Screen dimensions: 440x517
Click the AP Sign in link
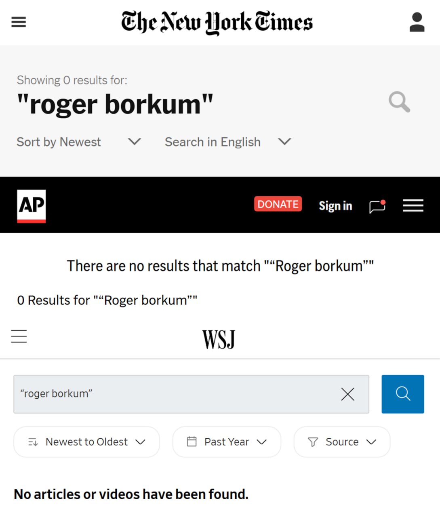click(x=335, y=206)
